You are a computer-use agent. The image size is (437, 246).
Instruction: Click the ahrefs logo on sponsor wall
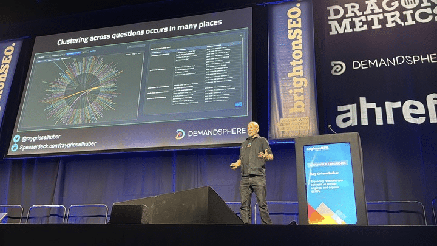[x=386, y=112]
